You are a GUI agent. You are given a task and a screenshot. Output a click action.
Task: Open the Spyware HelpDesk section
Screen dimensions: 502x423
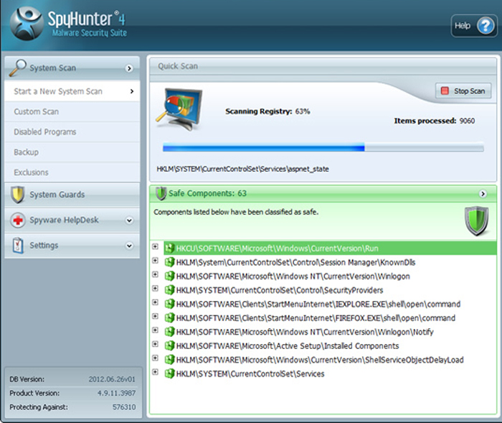tap(72, 220)
